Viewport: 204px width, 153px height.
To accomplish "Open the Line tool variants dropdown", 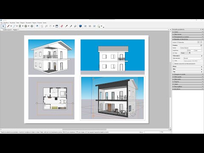I will point(11,26).
